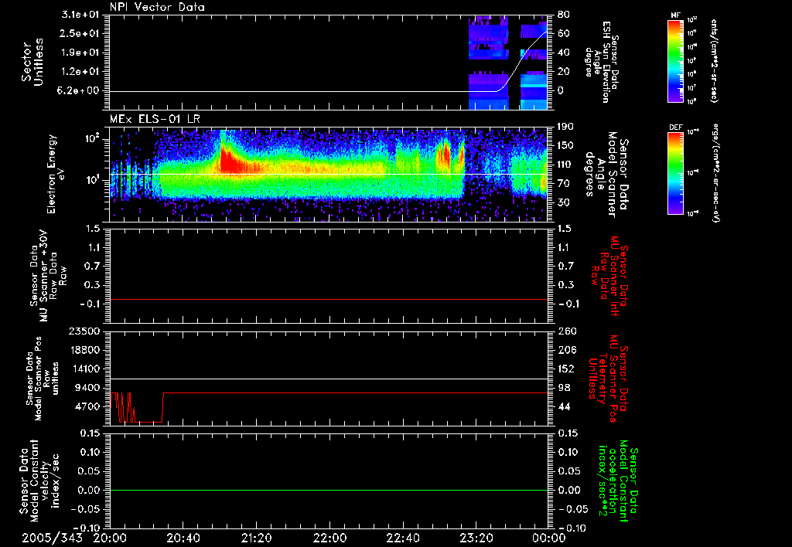Select the "Model Scanner Pos Raw unitless" axis title

click(x=43, y=379)
